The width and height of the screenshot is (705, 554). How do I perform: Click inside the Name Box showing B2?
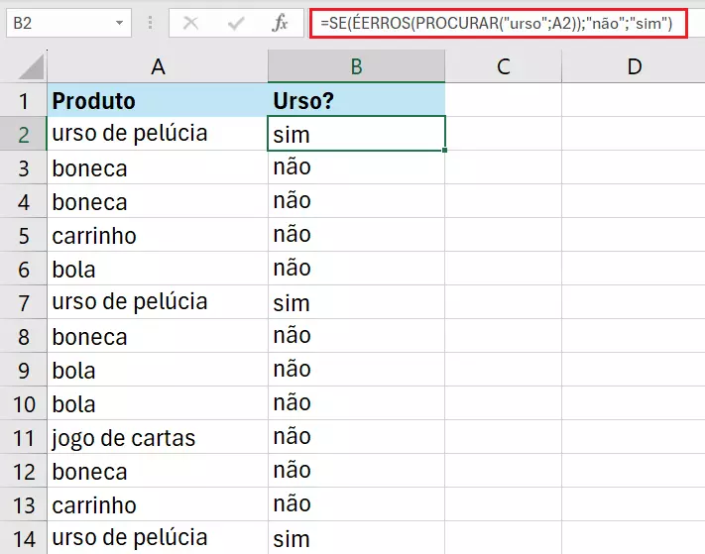click(x=58, y=22)
